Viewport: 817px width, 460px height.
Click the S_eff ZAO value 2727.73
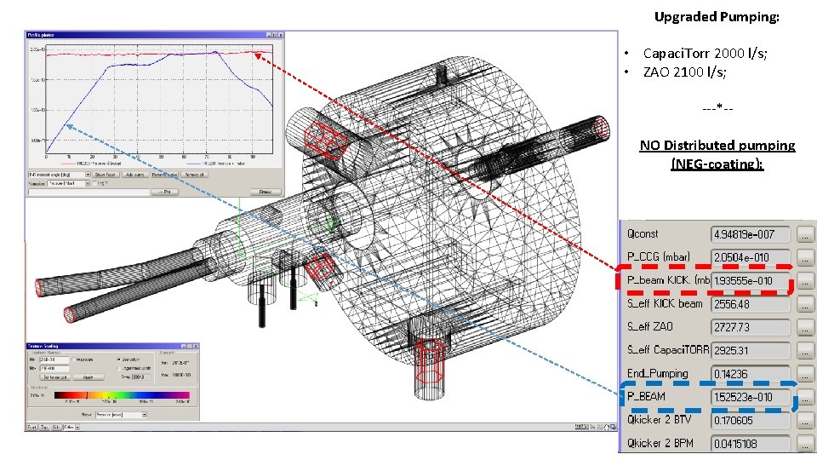click(x=751, y=327)
